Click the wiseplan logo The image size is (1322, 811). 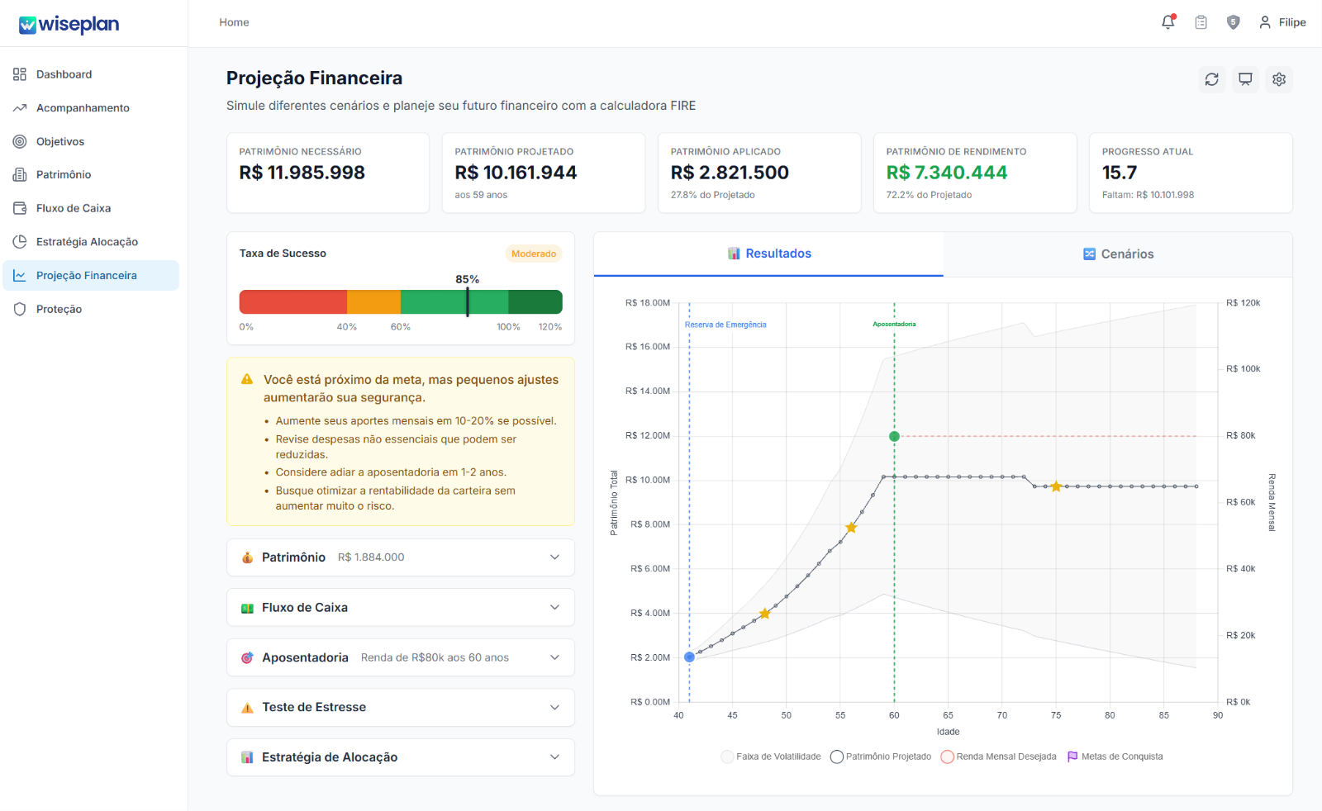tap(69, 25)
